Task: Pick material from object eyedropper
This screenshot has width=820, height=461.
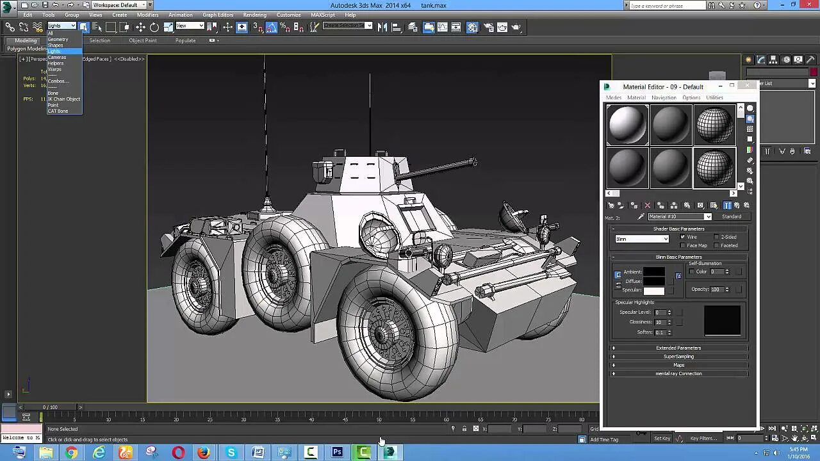Action: click(x=641, y=217)
